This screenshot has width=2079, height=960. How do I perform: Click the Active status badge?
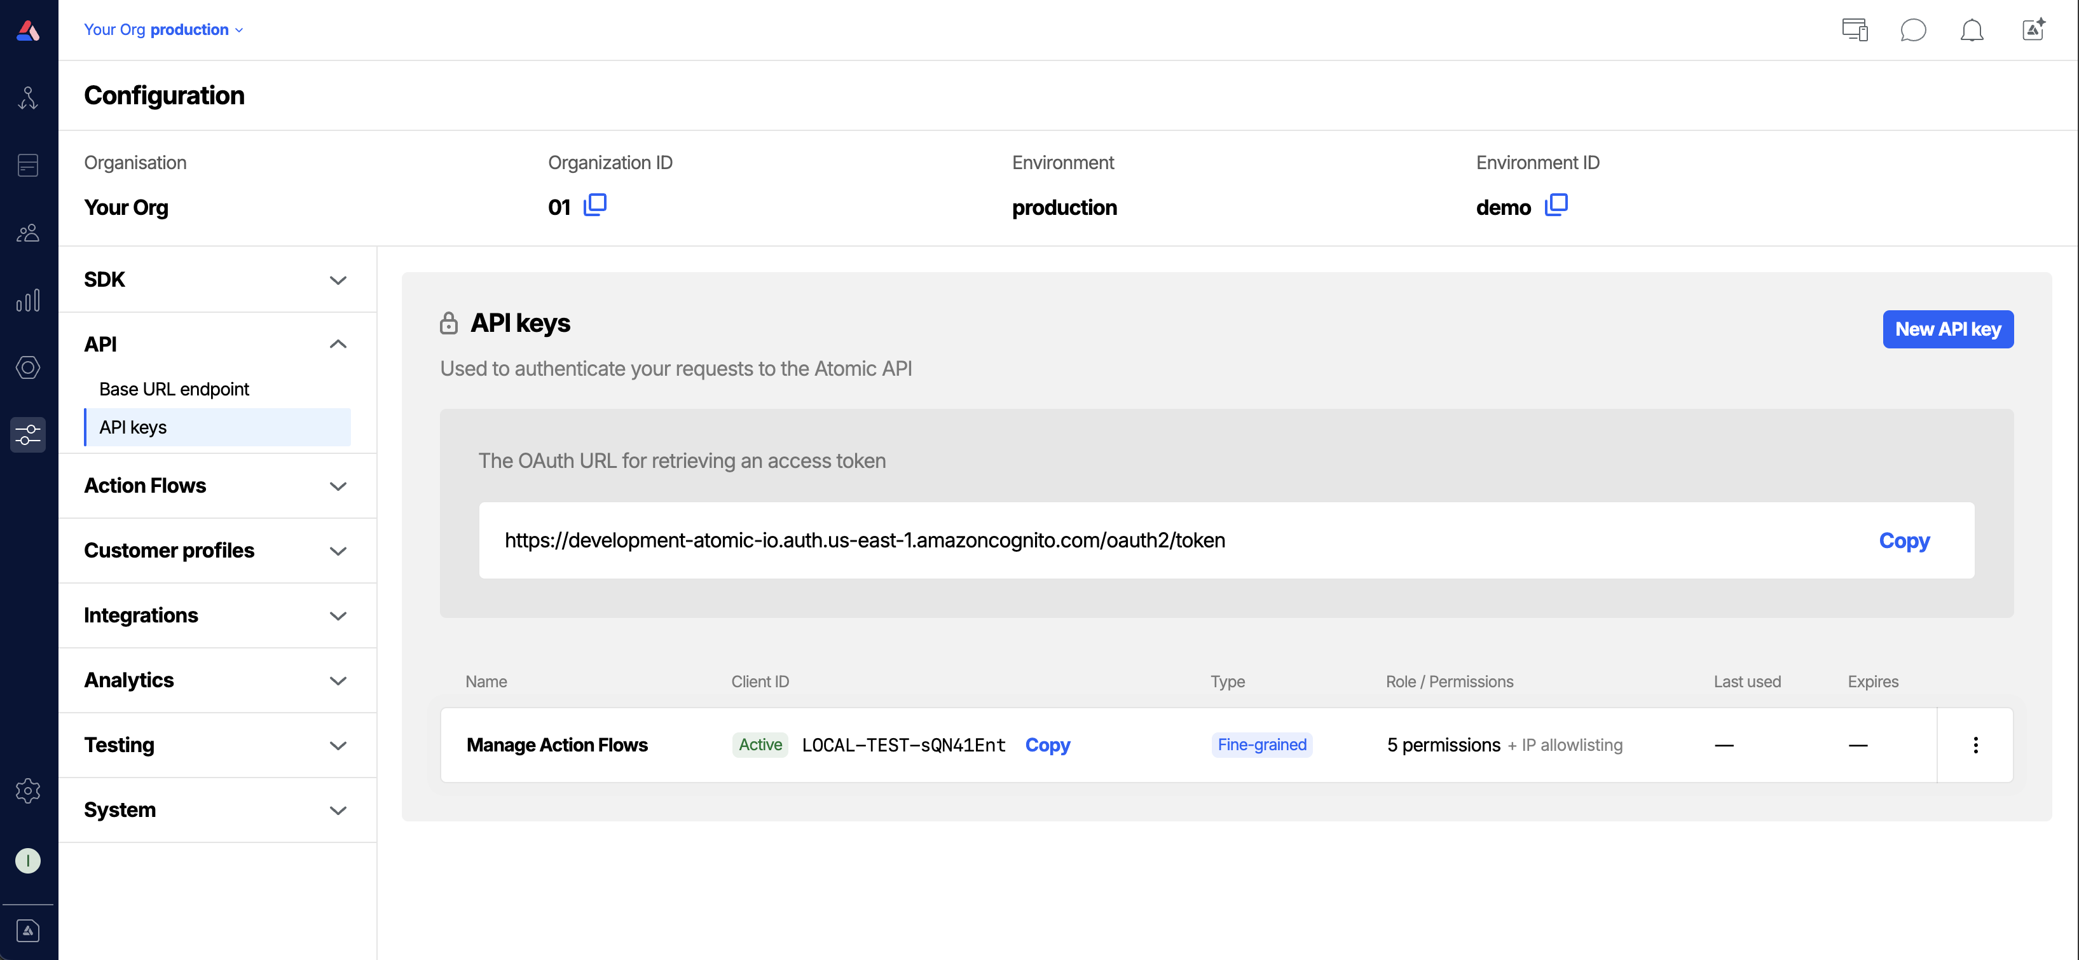760,744
